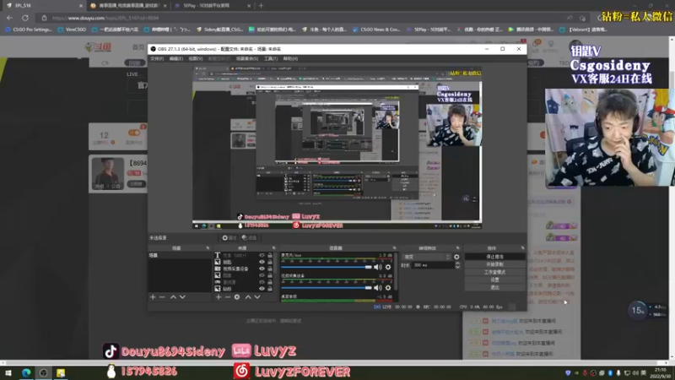The image size is (675, 380).
Task: Click the 停止推流 stop streaming button
Action: coord(494,257)
